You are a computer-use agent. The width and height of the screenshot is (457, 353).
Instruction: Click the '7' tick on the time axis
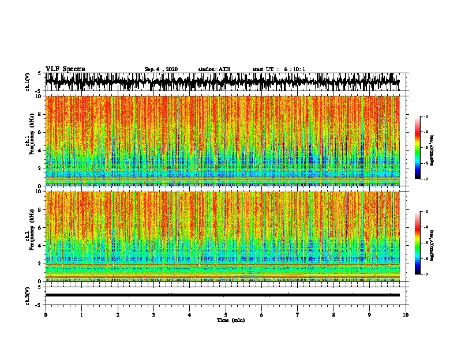tap(298, 315)
